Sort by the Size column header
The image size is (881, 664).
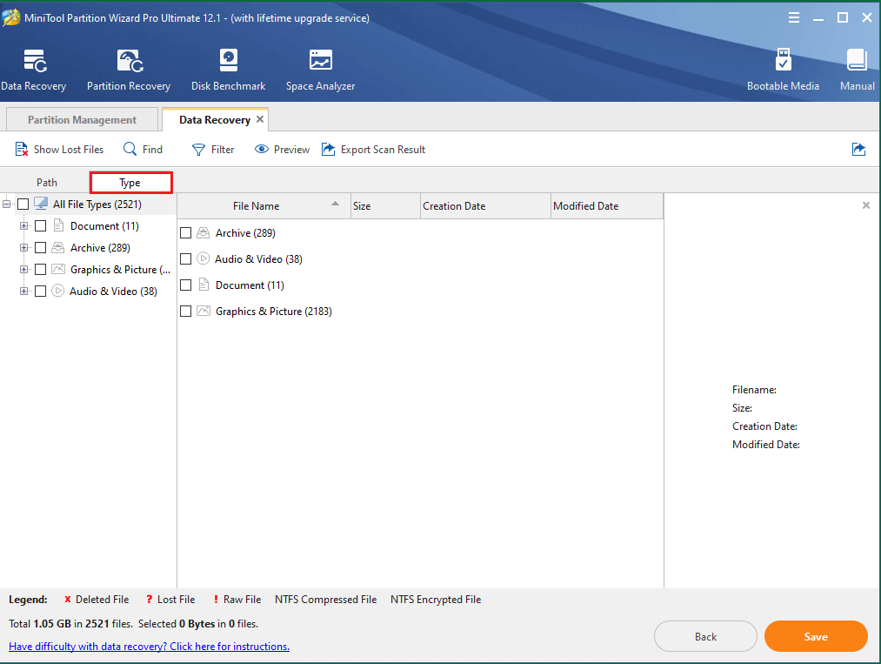click(385, 205)
